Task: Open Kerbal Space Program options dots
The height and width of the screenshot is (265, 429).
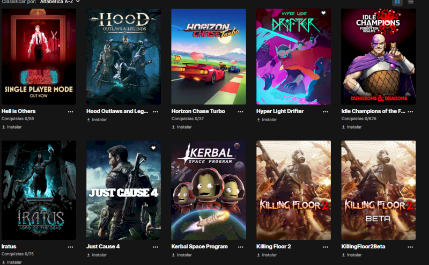Action: coord(240,247)
